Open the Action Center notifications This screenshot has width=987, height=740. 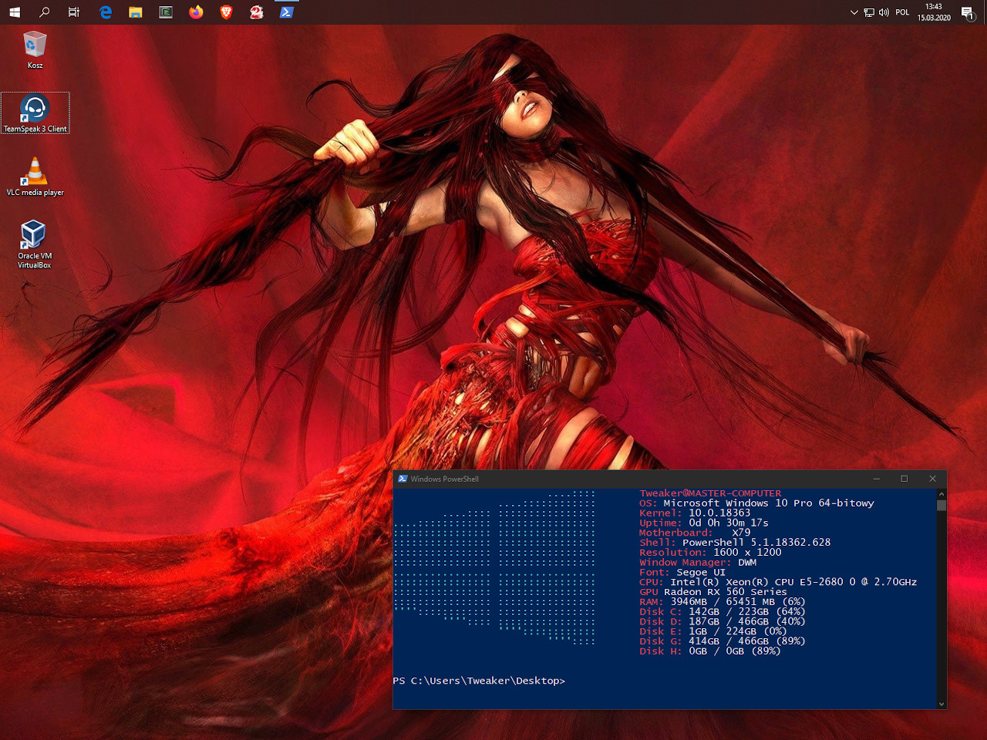968,12
